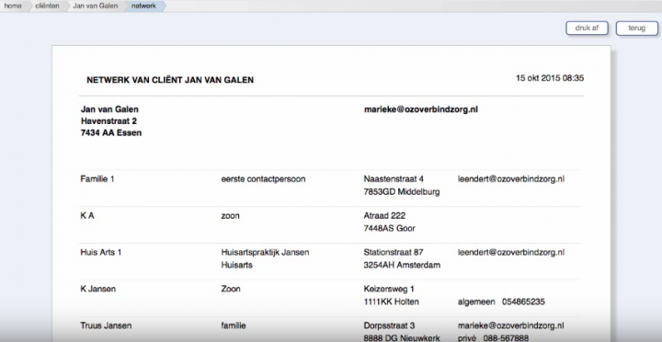Click the report title NETWERK VAN CLIËNT JAN VAN GALEN
This screenshot has width=662, height=342.
click(170, 80)
